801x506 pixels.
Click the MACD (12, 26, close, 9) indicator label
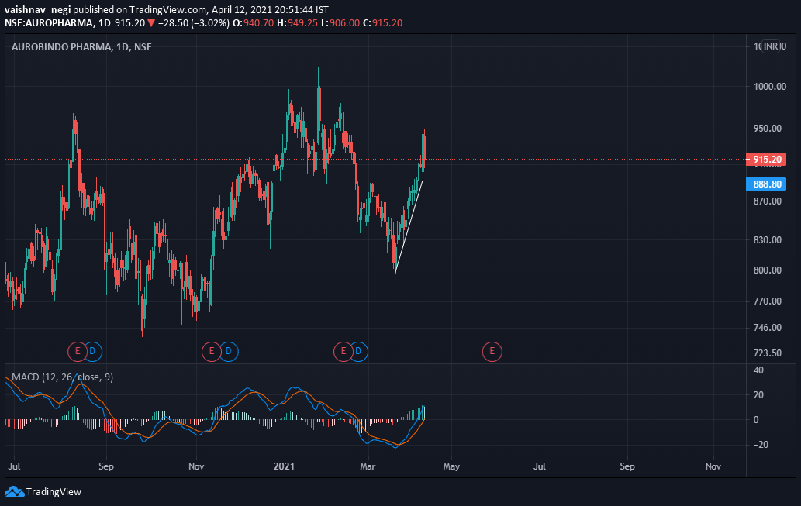(x=62, y=377)
